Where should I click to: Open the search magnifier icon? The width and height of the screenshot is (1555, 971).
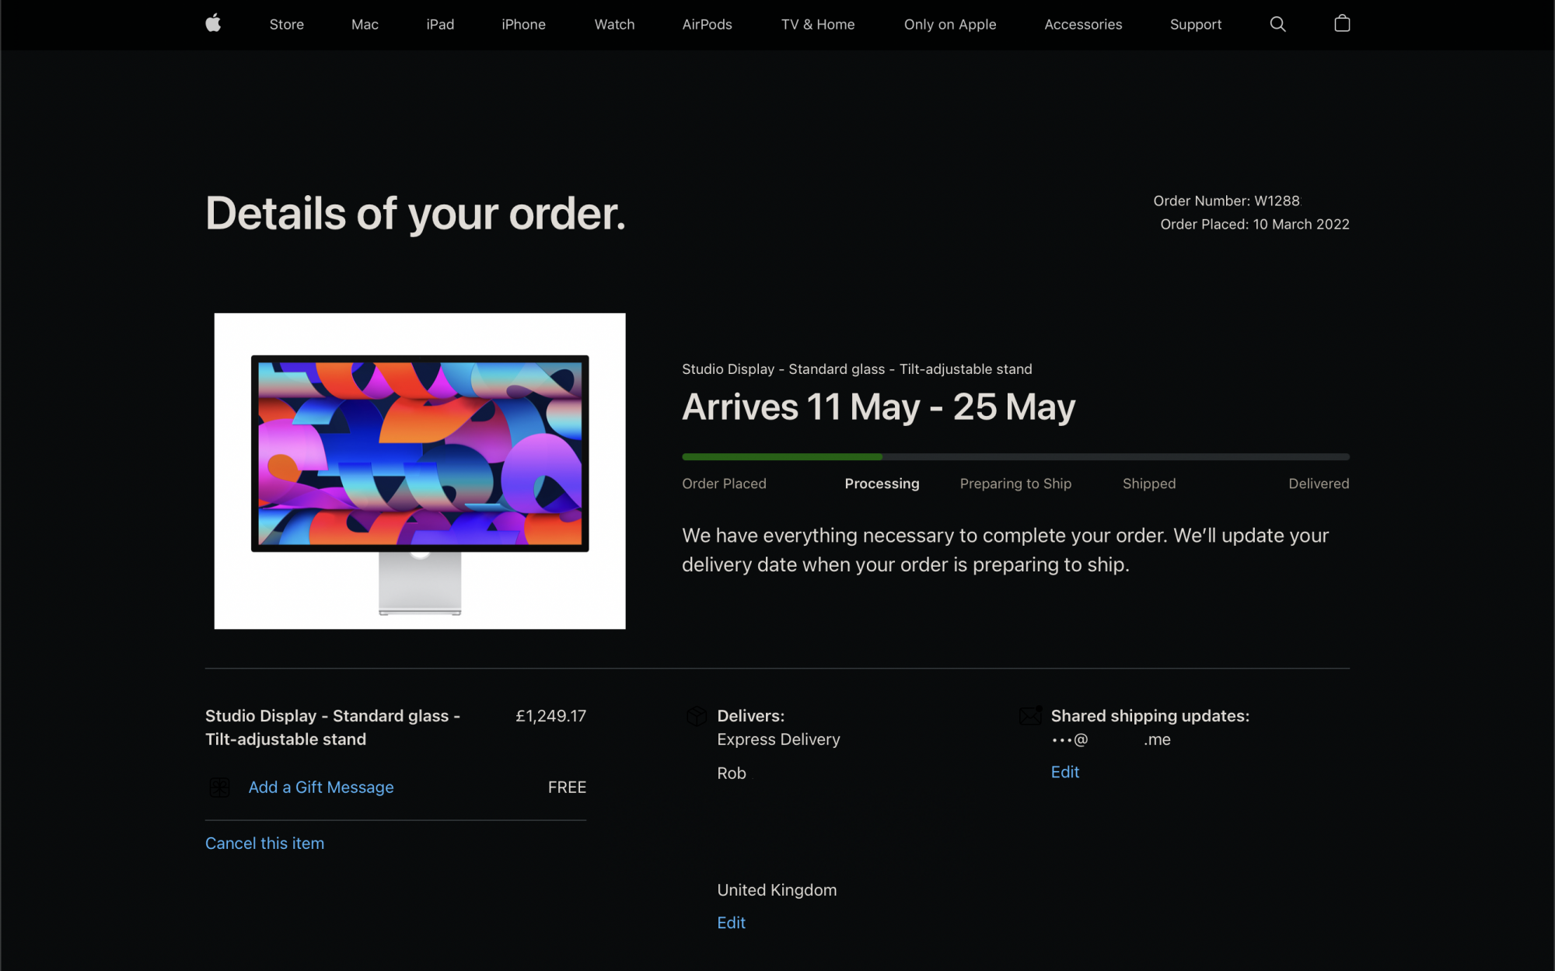click(1277, 24)
